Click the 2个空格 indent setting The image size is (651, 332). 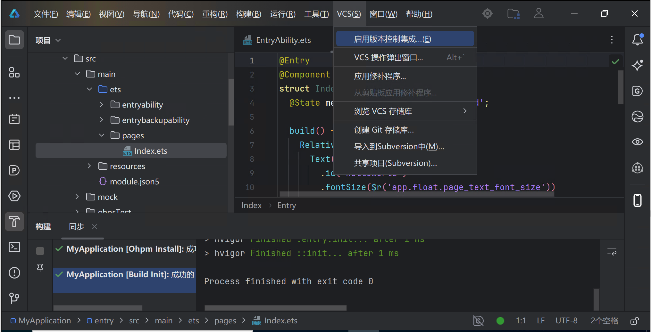click(x=605, y=320)
